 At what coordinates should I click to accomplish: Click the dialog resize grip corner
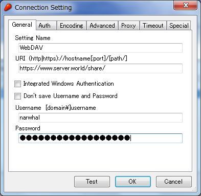[x=194, y=189]
